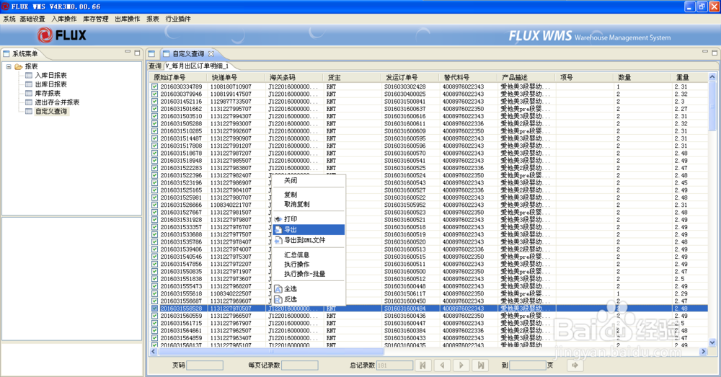The width and height of the screenshot is (721, 377).
Task: Uncheck row 2016031501662
Action: pos(154,109)
